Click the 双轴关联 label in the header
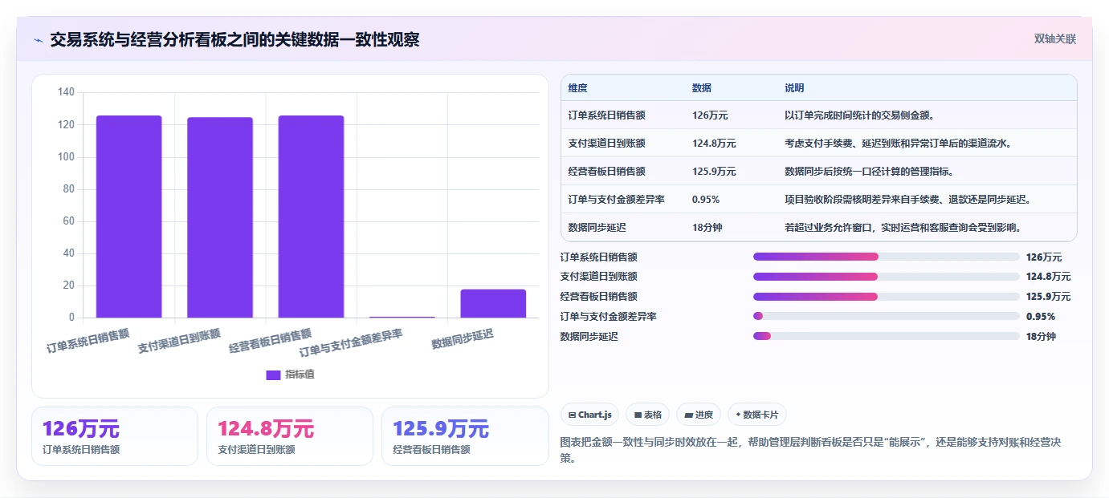The image size is (1109, 498). click(1054, 39)
